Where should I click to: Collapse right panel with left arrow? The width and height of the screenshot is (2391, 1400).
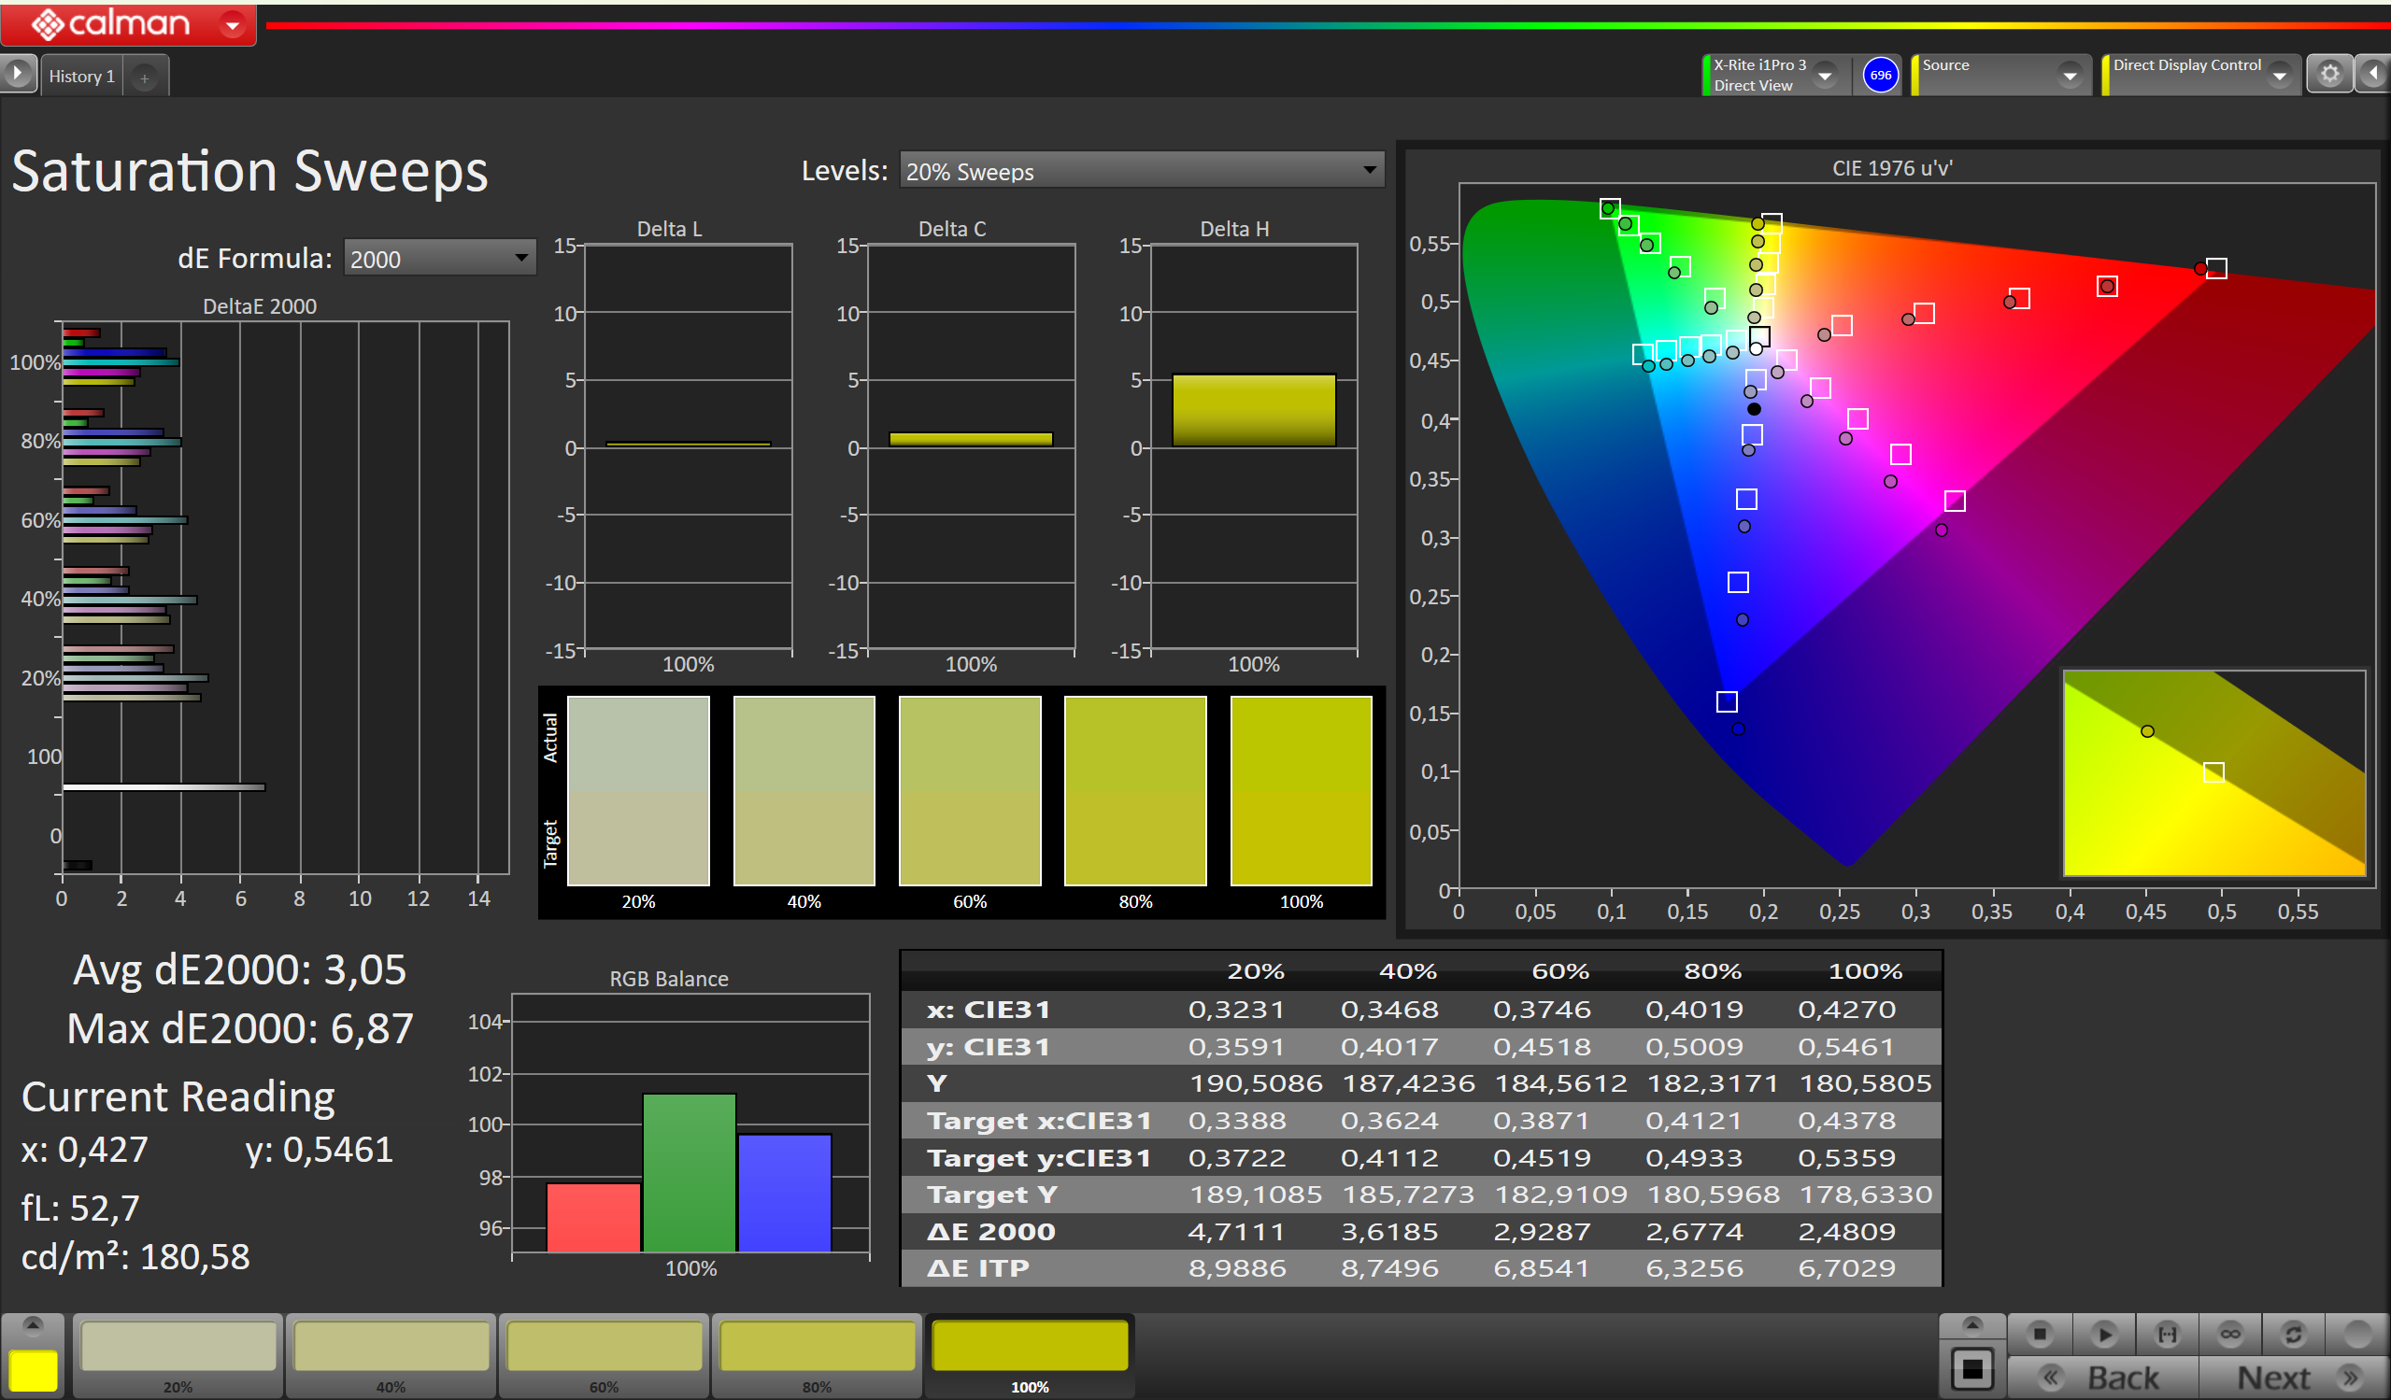pyautogui.click(x=2374, y=74)
